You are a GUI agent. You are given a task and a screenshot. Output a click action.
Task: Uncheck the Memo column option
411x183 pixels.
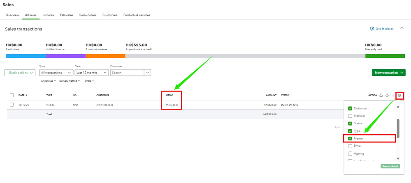click(350, 139)
